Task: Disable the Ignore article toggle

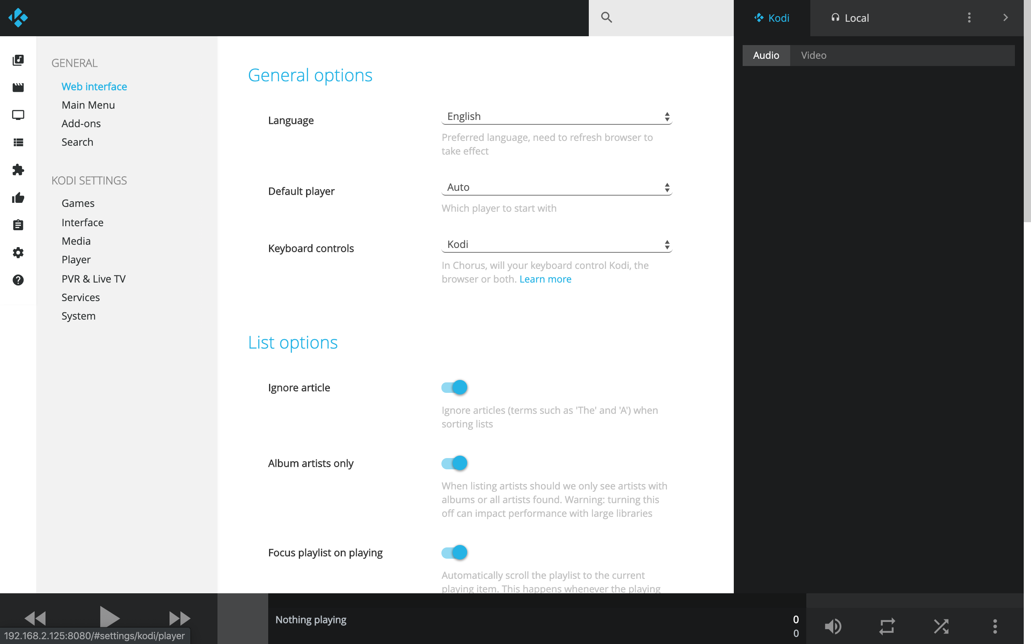Action: tap(454, 387)
